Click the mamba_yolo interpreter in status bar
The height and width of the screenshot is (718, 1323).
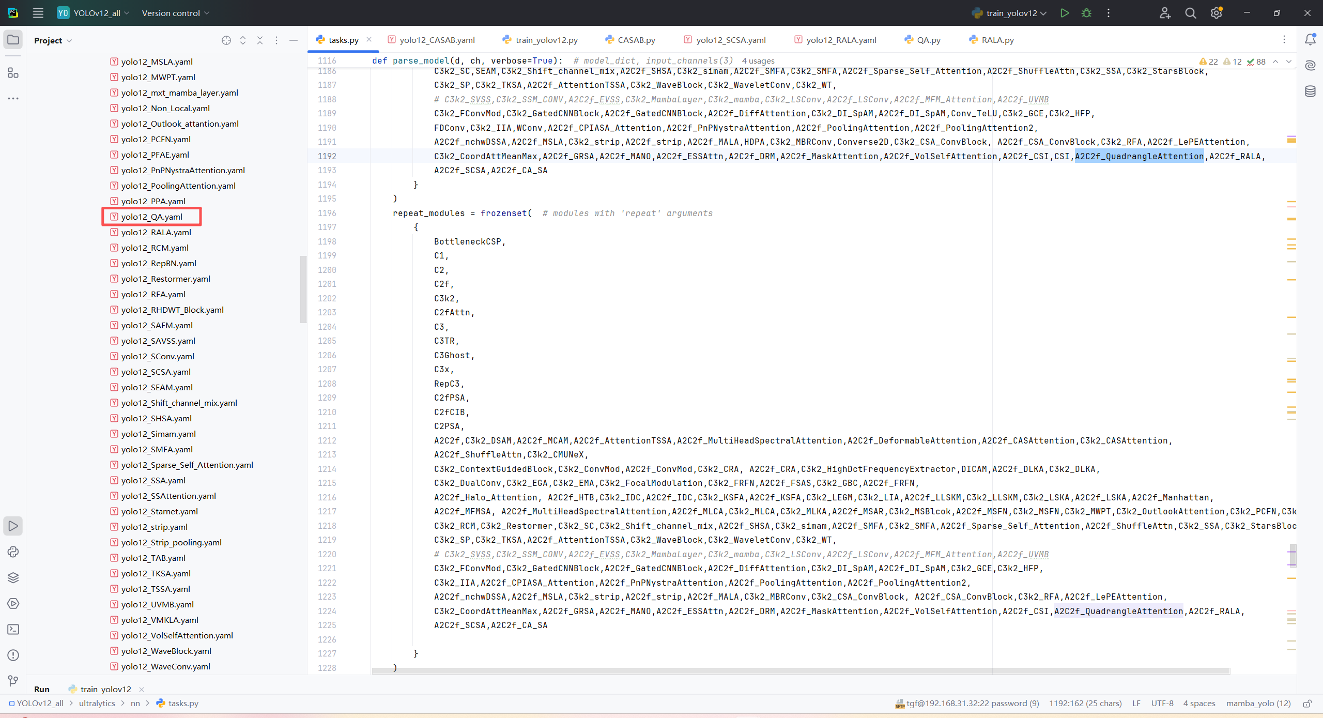[x=1258, y=704]
